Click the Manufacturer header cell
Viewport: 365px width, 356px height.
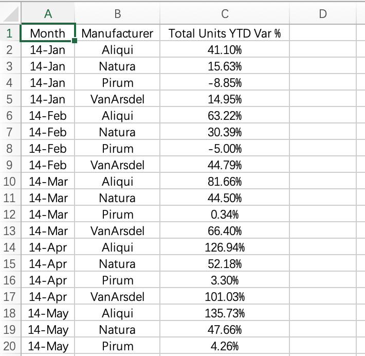[117, 33]
